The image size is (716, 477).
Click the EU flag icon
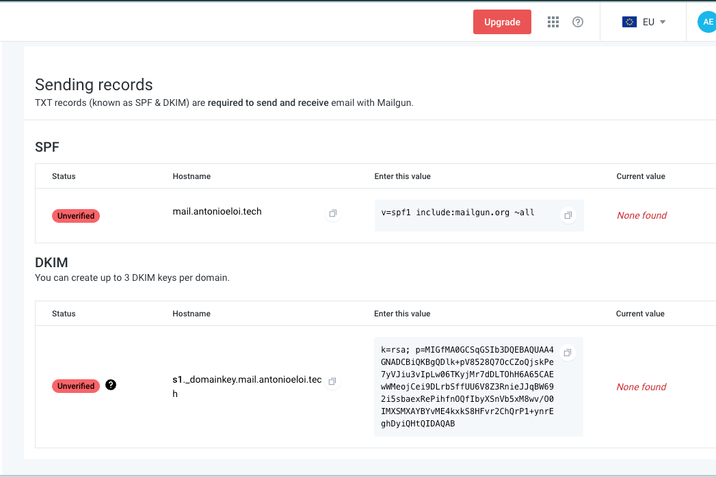point(629,22)
